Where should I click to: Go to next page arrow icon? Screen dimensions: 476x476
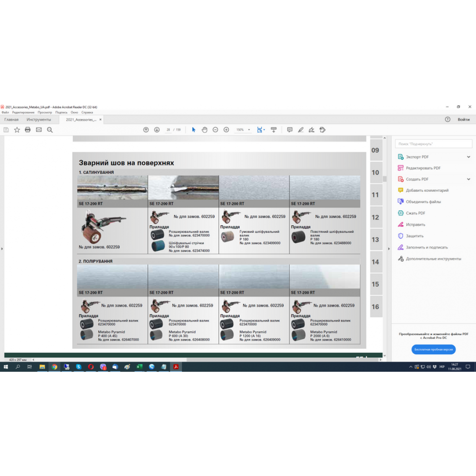pos(157,129)
